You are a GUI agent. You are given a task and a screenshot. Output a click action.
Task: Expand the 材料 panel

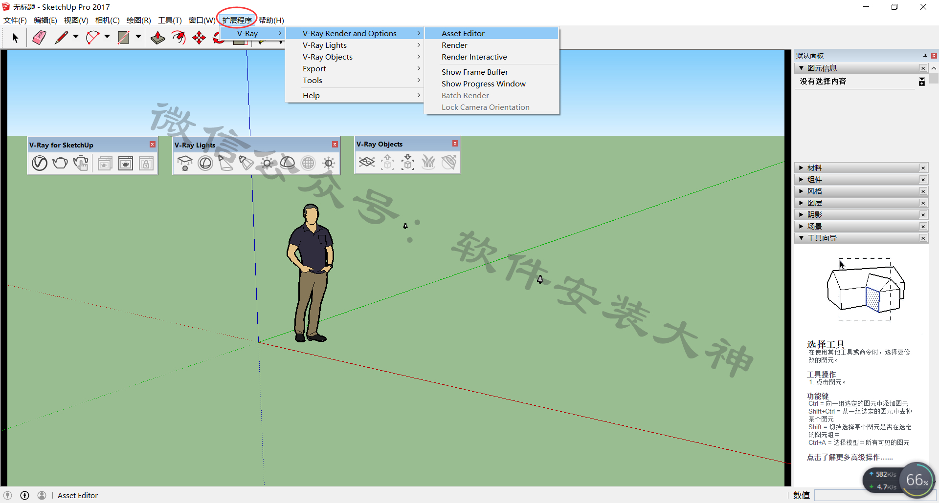801,168
